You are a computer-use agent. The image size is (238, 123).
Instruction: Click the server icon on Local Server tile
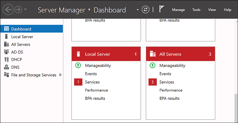pyautogui.click(x=78, y=54)
